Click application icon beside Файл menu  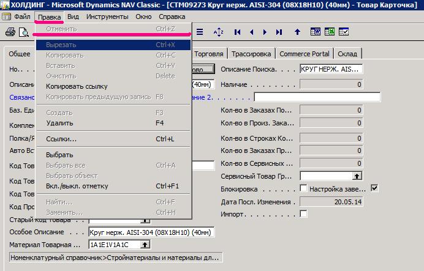6,17
